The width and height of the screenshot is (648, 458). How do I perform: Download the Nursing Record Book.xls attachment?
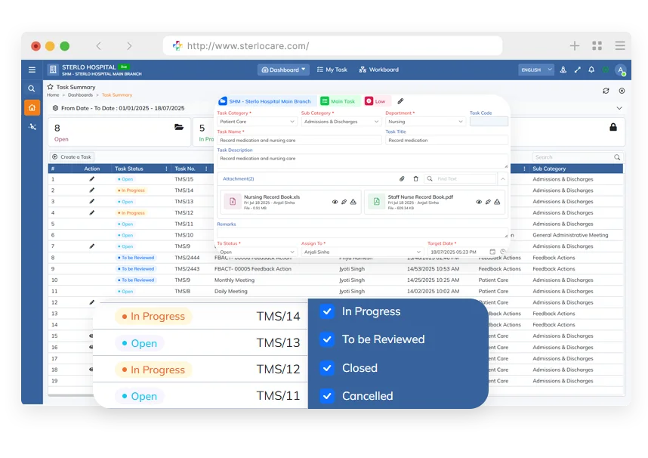point(353,202)
